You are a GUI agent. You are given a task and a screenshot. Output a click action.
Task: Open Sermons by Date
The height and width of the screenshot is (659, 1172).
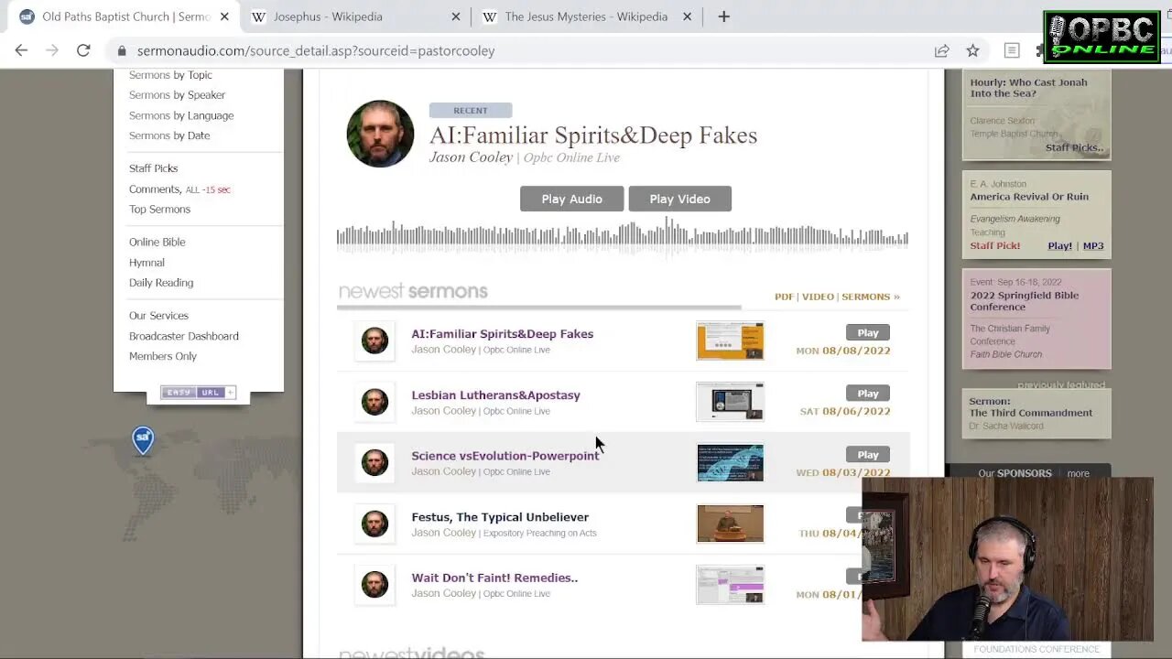[x=169, y=135]
